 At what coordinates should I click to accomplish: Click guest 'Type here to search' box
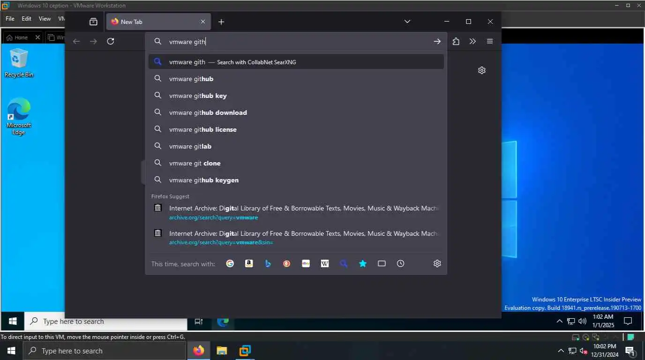(106, 321)
